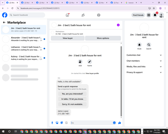Click the site information icon in address bar

pos(18,8)
